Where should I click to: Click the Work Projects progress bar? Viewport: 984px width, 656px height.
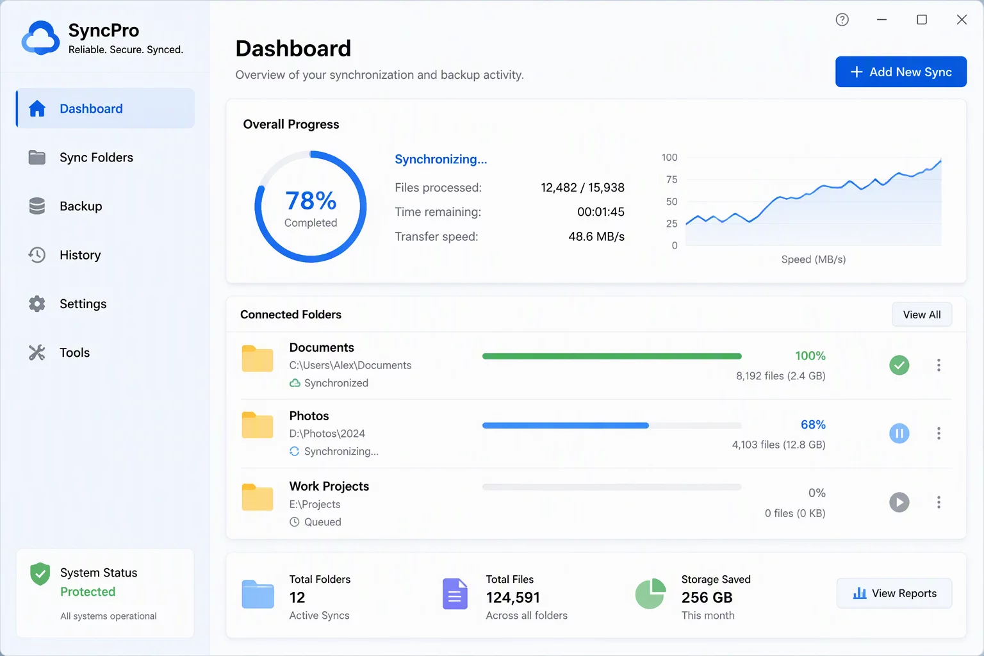[612, 488]
